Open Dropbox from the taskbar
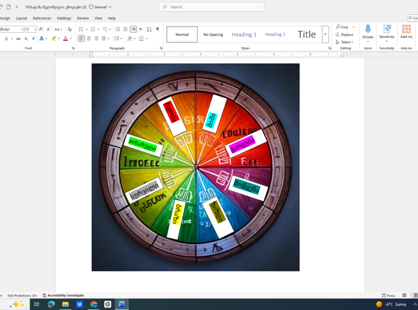This screenshot has height=310, width=418. 80,304
